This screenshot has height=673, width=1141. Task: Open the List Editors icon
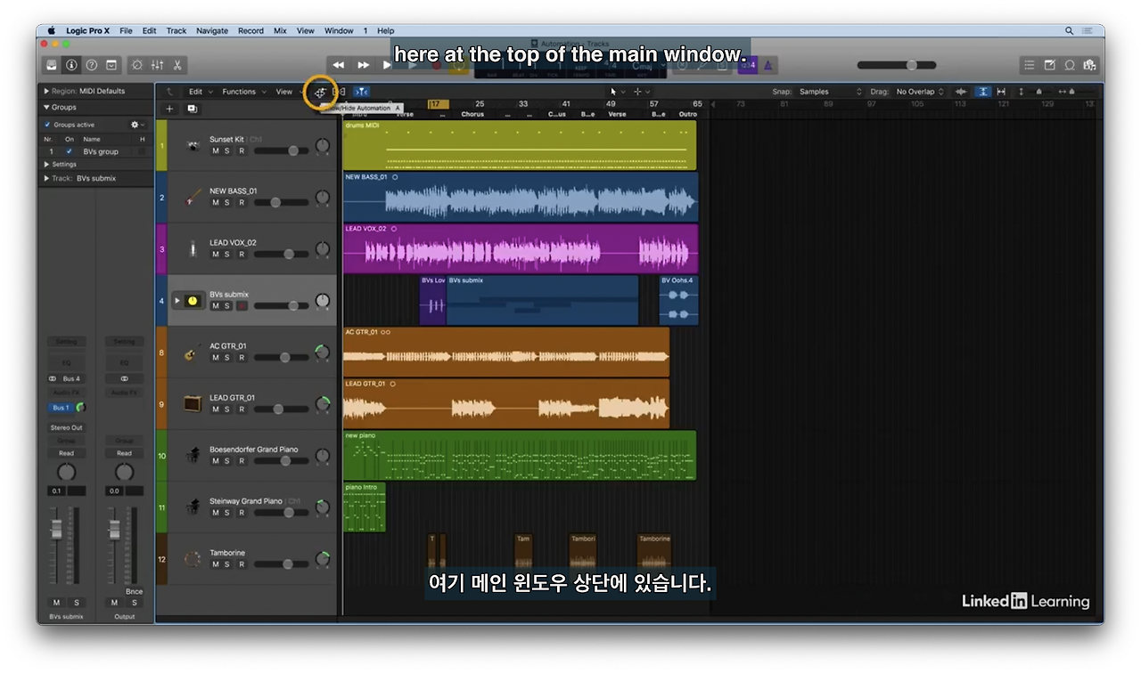click(1030, 65)
